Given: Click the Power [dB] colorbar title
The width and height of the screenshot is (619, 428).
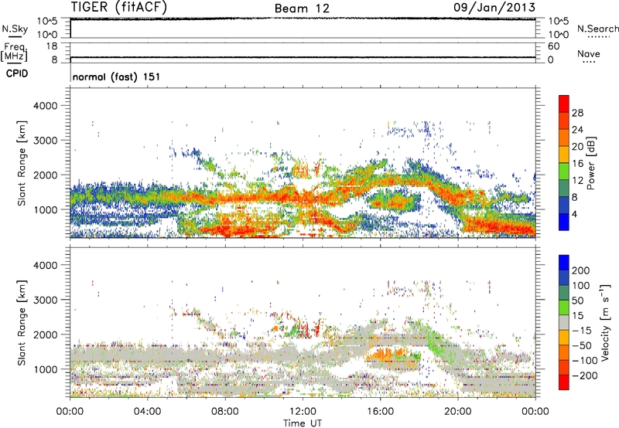Looking at the screenshot, I should pos(590,163).
